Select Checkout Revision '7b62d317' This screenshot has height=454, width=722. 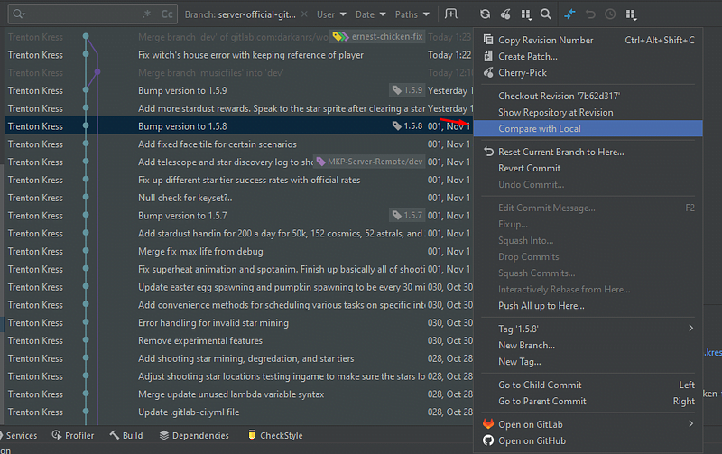[x=588, y=96]
